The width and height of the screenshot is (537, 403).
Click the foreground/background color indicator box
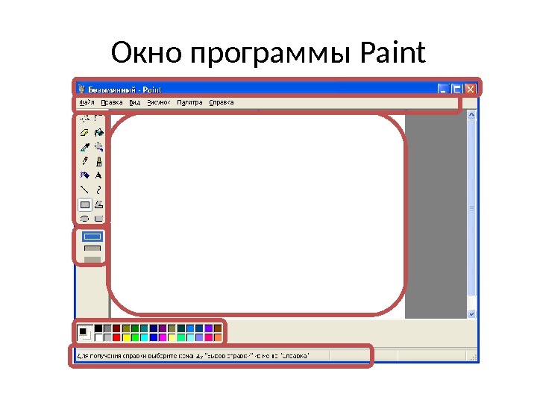(x=84, y=333)
